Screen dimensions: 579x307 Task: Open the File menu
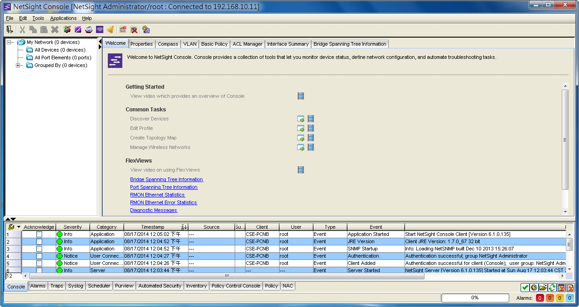coord(10,18)
